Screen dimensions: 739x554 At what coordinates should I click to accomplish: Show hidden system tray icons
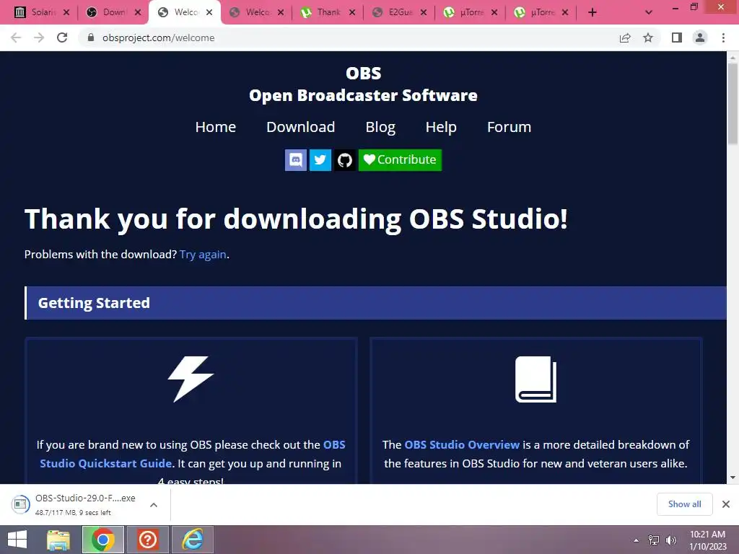point(636,540)
